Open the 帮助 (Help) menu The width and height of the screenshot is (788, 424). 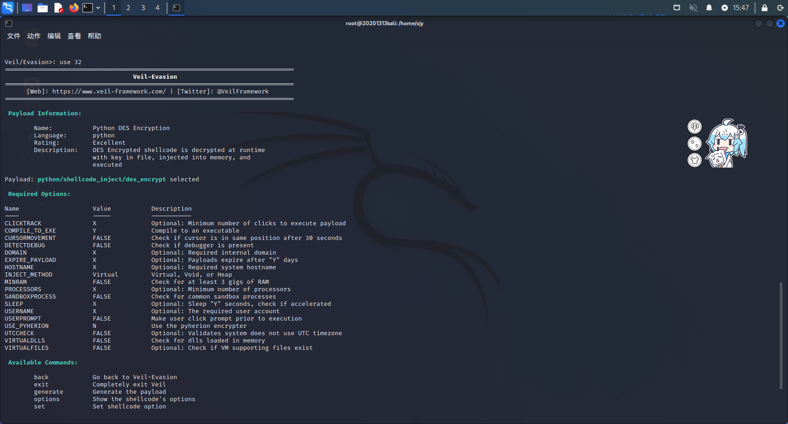pyautogui.click(x=94, y=36)
